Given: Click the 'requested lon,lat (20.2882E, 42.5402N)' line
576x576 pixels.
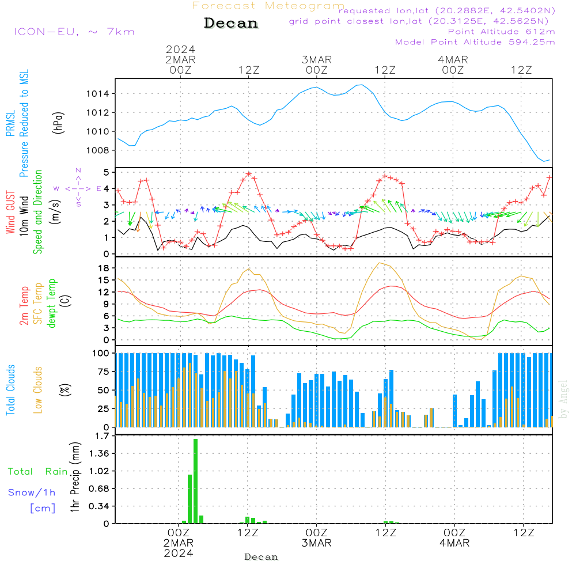Looking at the screenshot, I should tap(447, 11).
